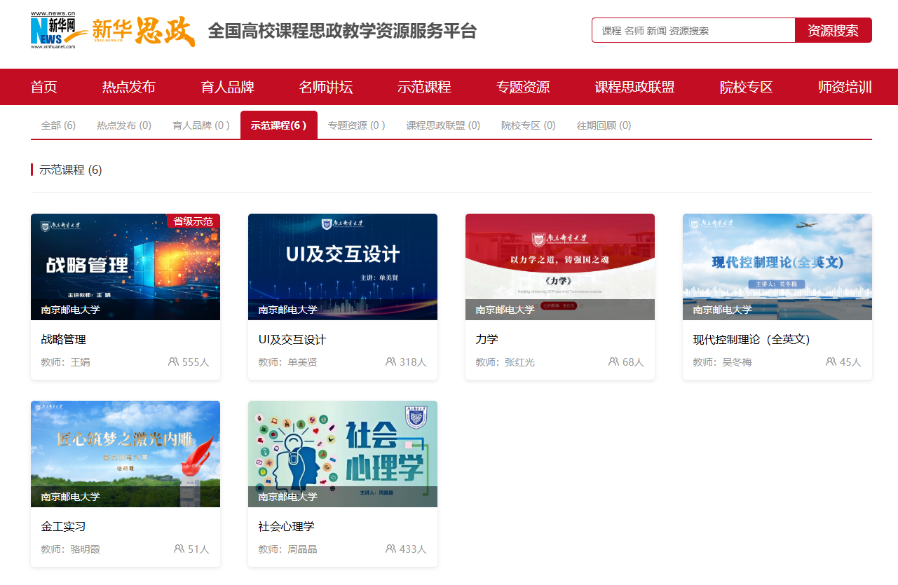Open 师资培训 navigation menu item
Screen dimensions: 898x585
pos(845,87)
